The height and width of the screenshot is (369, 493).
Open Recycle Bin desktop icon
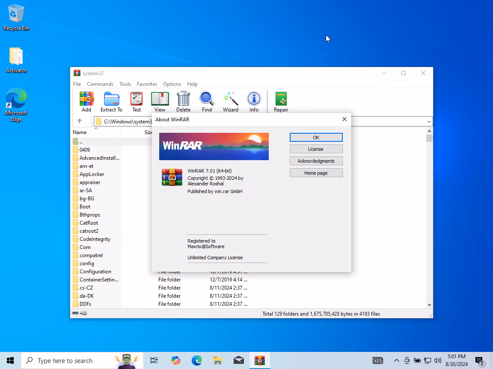coord(16,18)
